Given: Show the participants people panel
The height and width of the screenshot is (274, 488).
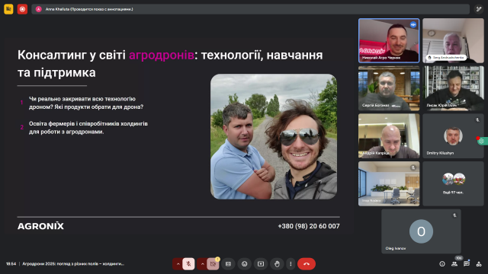Looking at the screenshot, I should [454, 264].
